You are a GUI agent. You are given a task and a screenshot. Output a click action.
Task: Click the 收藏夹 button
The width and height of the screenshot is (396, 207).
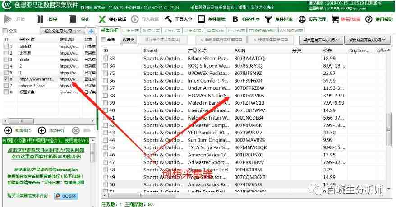click(129, 40)
